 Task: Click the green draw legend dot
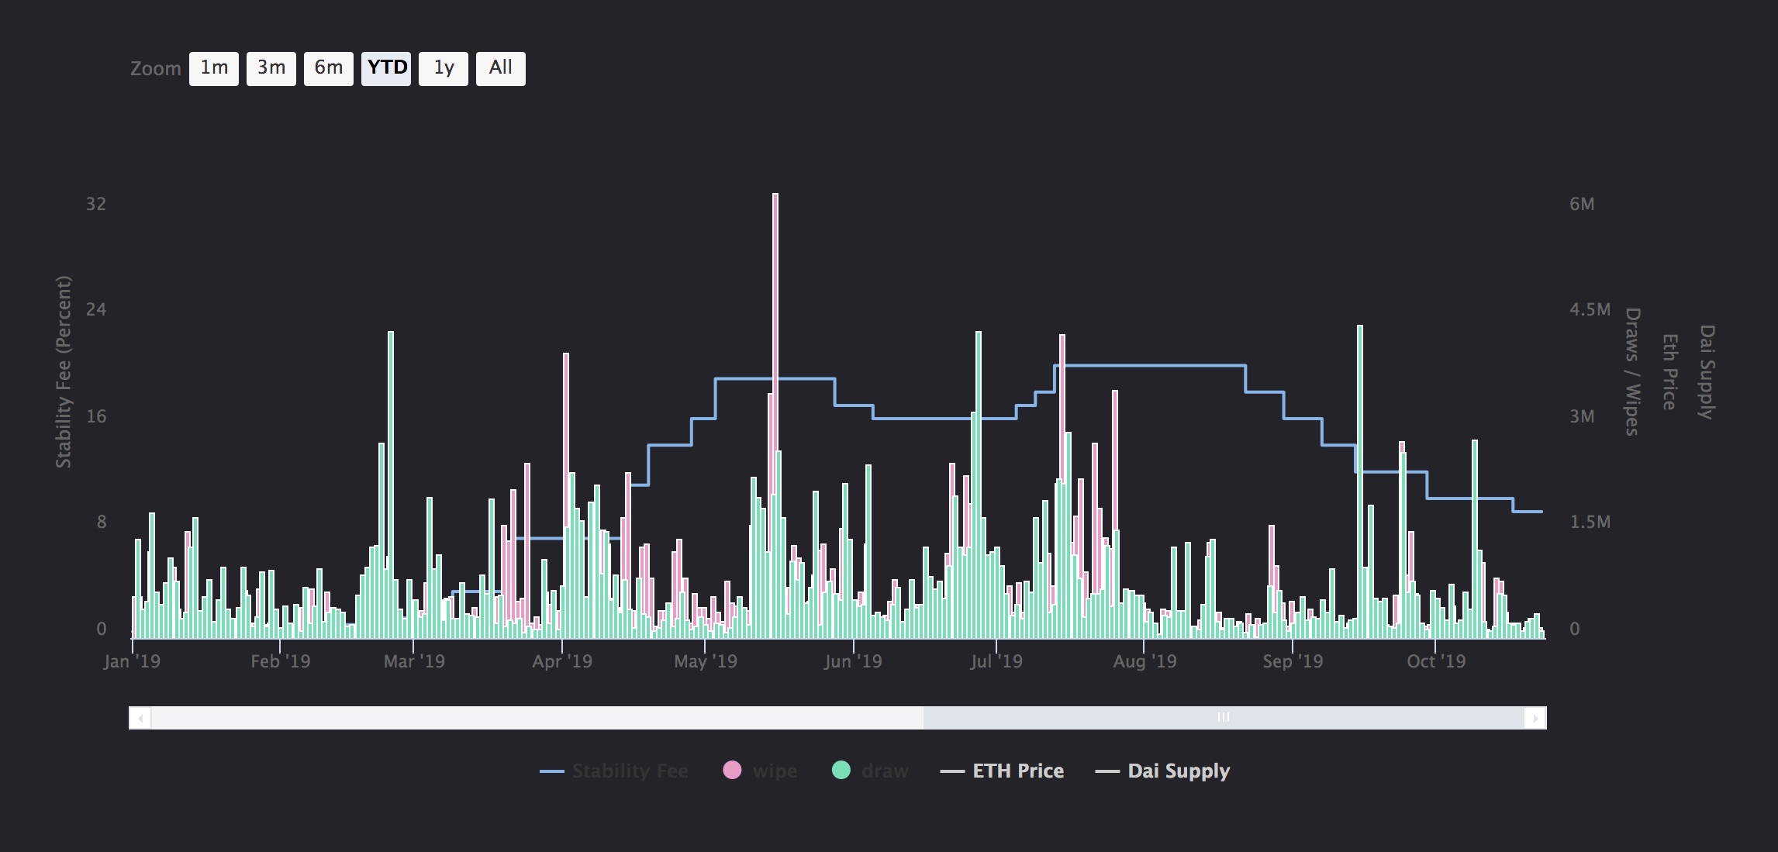tap(841, 770)
